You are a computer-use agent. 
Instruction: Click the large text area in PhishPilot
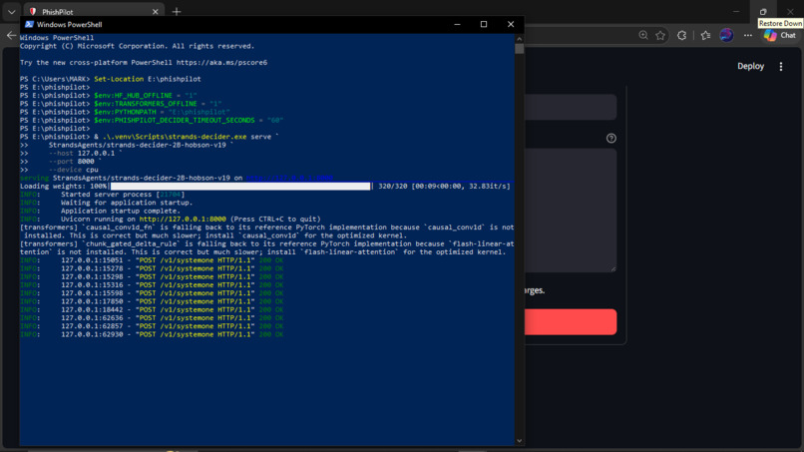[571, 211]
